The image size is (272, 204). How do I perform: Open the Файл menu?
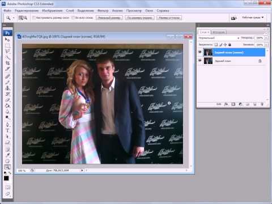tap(7, 11)
